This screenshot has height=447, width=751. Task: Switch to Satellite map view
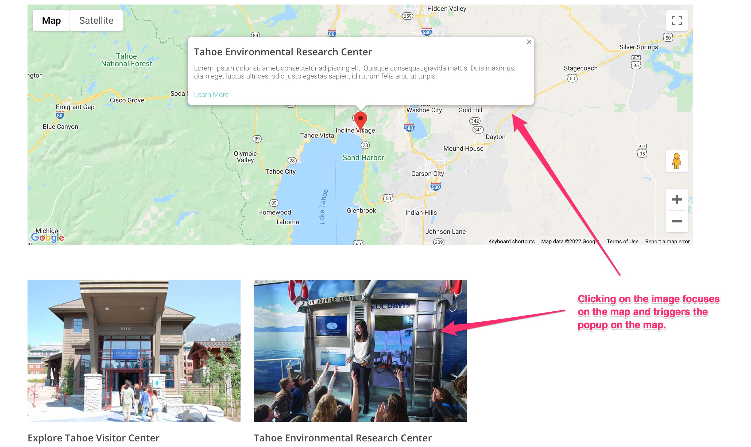(x=96, y=21)
